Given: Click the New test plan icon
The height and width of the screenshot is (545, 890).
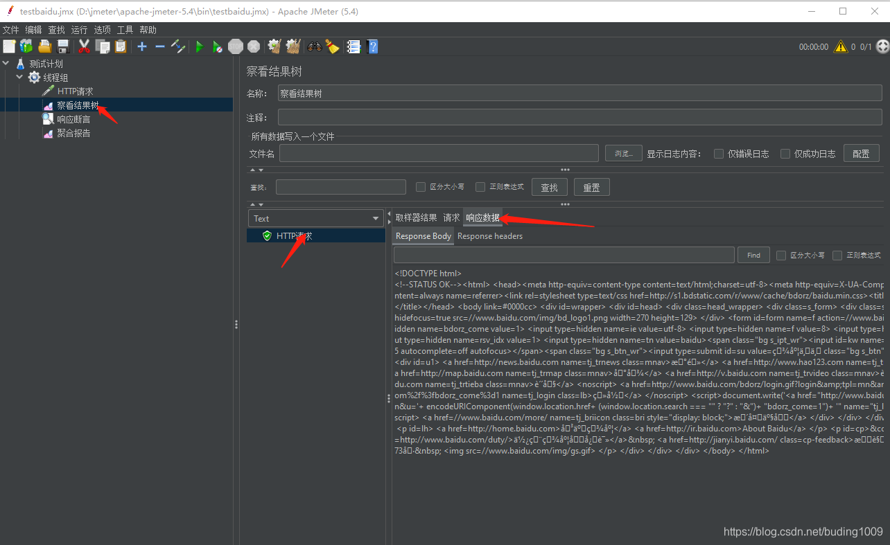Looking at the screenshot, I should pos(9,46).
